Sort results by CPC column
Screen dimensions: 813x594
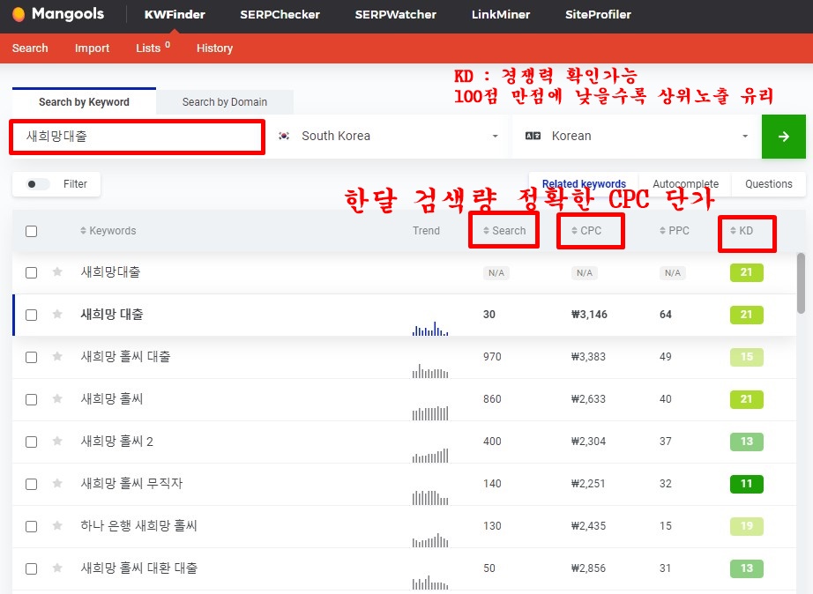[586, 231]
